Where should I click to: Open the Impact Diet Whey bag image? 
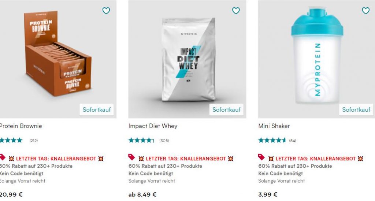(188, 59)
